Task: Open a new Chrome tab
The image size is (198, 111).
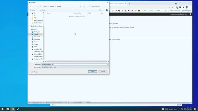Action: click(129, 4)
